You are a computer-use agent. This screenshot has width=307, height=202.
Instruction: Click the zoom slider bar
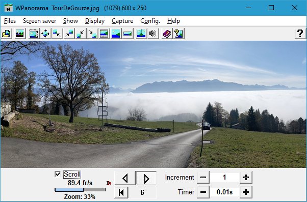80,190
